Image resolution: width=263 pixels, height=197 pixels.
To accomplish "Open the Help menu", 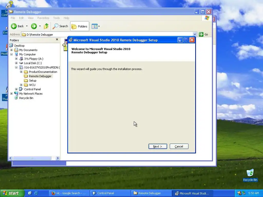I will point(67,18).
